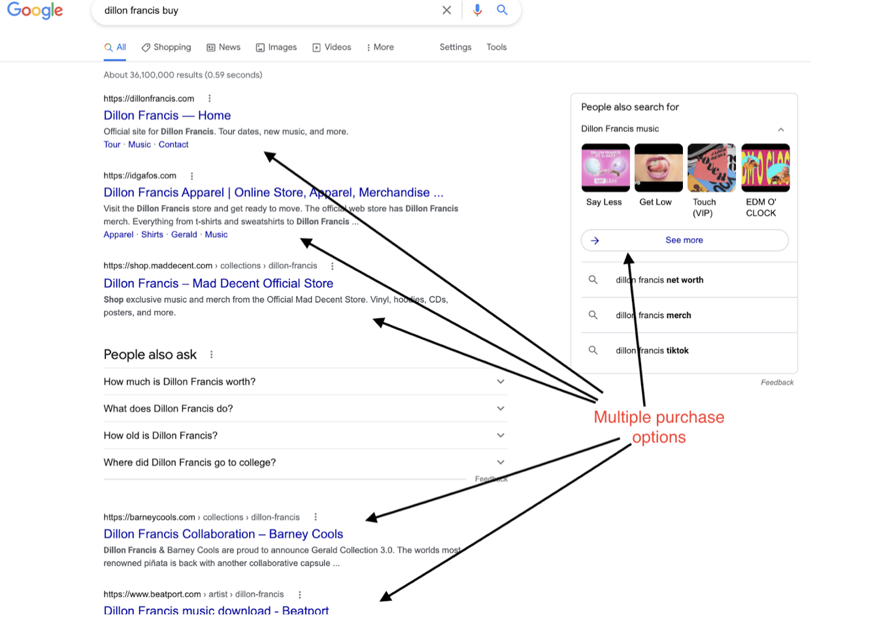Open the search Settings menu
This screenshot has width=881, height=617.
[455, 47]
